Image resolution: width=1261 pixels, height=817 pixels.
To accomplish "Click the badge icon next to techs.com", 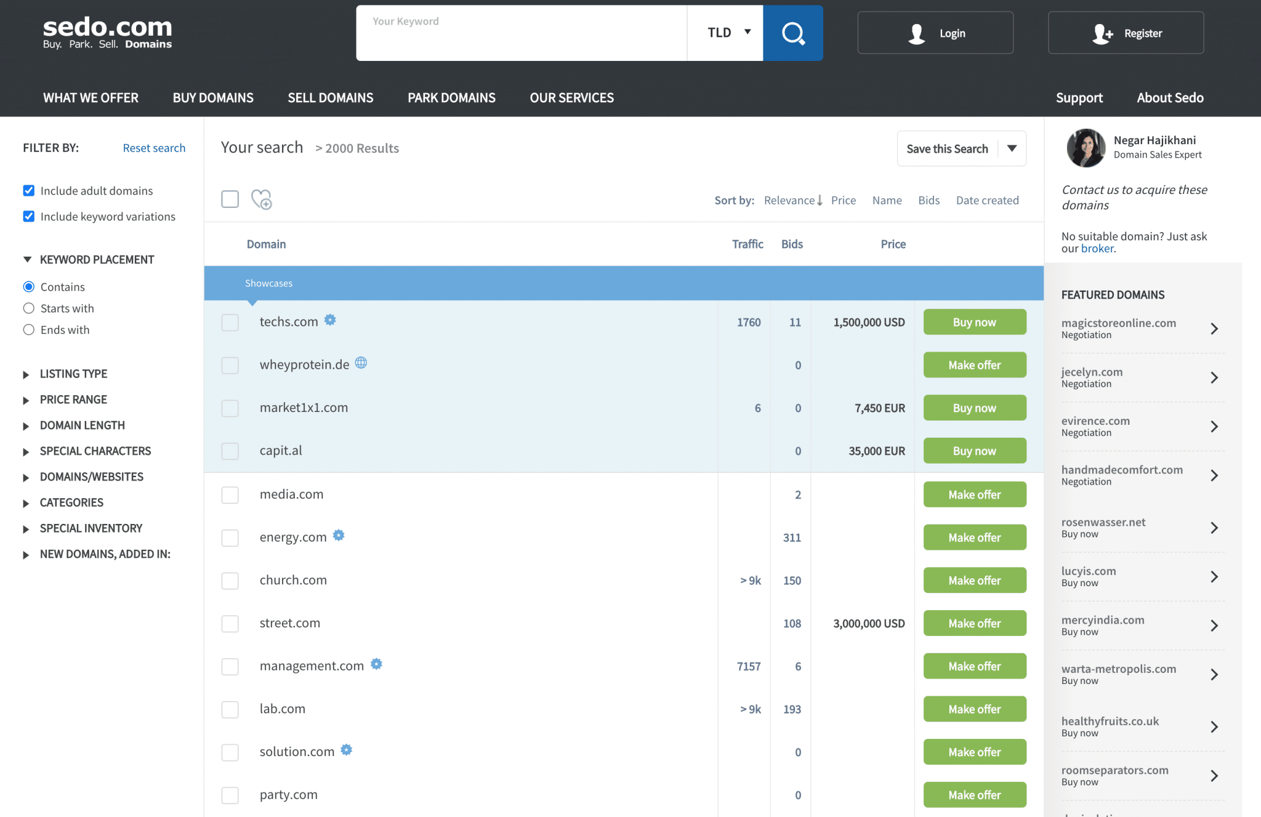I will (330, 320).
